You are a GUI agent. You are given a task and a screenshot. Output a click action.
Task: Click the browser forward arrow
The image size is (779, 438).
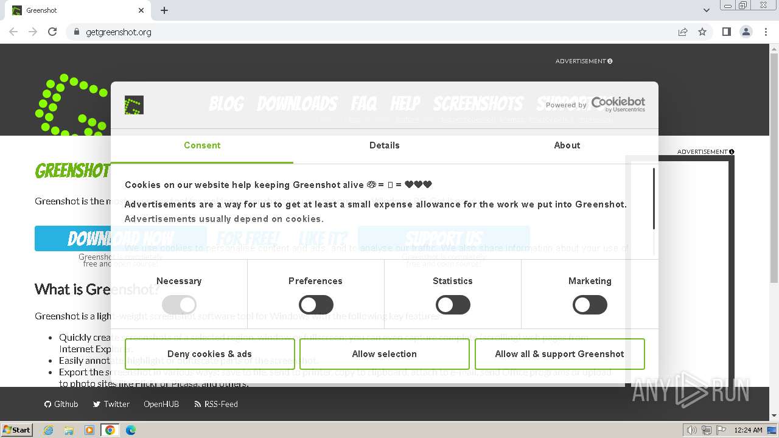pyautogui.click(x=33, y=32)
